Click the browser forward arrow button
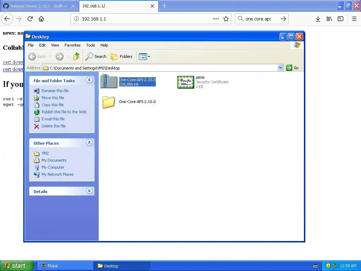 coord(19,19)
